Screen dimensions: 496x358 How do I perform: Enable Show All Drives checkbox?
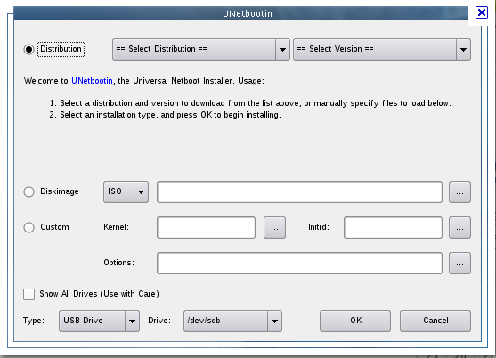[x=28, y=294]
